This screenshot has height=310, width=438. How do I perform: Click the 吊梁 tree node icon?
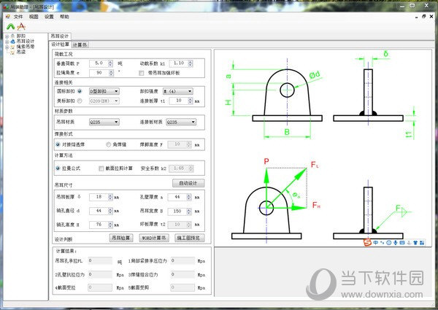(x=12, y=52)
